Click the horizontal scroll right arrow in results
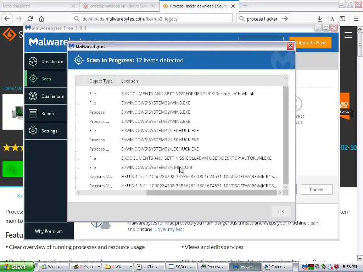The height and width of the screenshot is (272, 363). (280, 193)
